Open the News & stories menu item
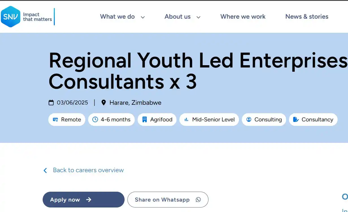Image resolution: width=348 pixels, height=212 pixels. point(307,17)
